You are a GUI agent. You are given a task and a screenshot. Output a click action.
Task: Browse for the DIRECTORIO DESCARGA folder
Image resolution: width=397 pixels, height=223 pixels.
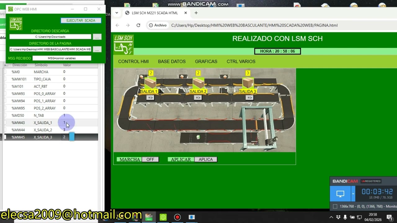coord(97,37)
